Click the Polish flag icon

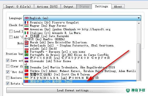click(26, 49)
